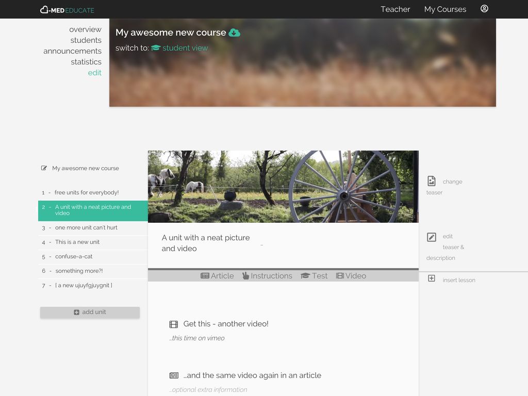This screenshot has height=396, width=528.
Task: Click the film icon beside 'Get this - another video!'
Action: (174, 324)
